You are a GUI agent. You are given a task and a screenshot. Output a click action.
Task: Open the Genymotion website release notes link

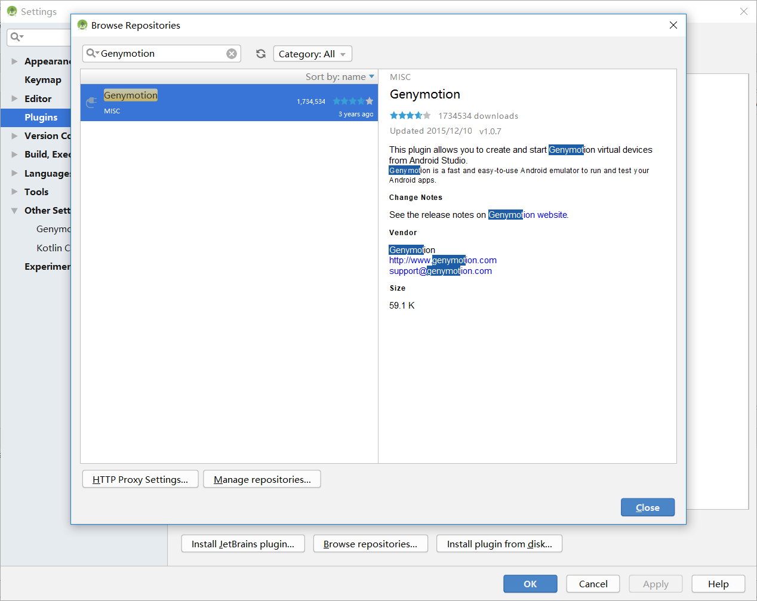pos(528,215)
